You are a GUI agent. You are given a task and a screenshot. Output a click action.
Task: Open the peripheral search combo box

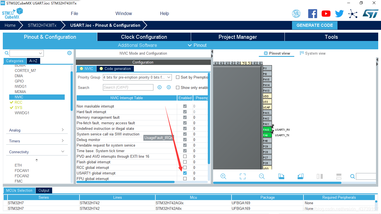26,53
